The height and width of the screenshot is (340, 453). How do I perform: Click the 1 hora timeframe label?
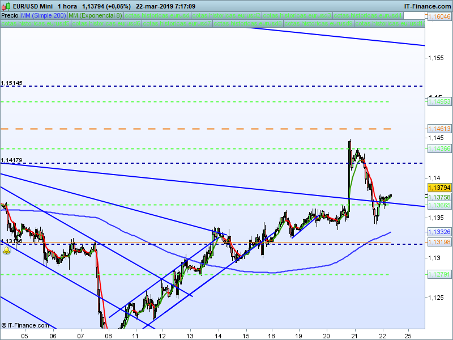(67, 6)
